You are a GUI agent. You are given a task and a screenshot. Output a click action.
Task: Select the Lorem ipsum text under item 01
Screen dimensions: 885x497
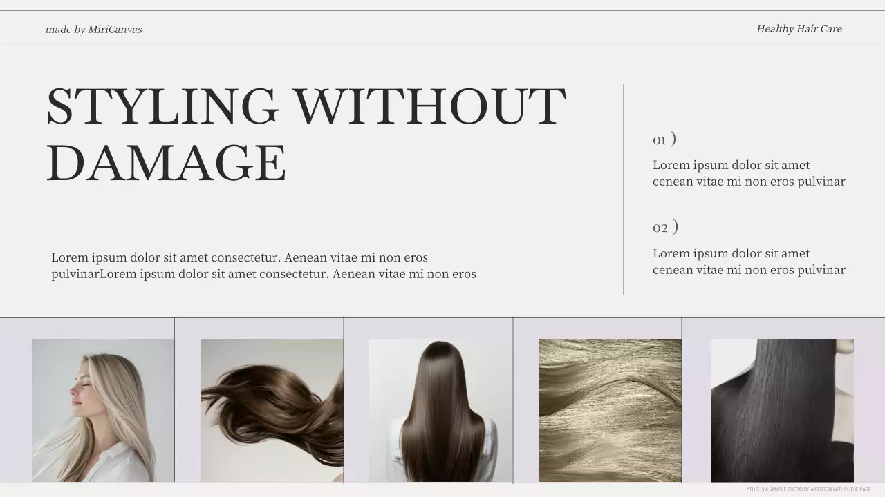tap(749, 173)
